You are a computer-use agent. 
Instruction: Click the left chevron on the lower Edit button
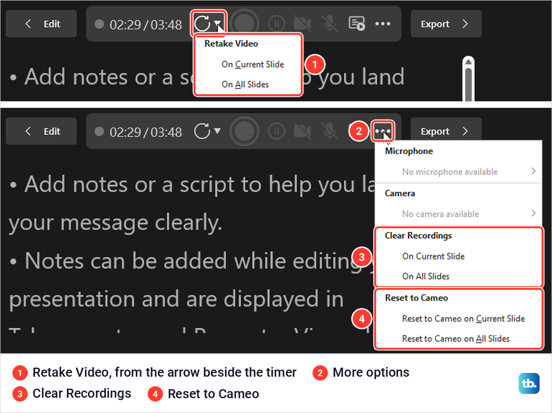pyautogui.click(x=28, y=131)
